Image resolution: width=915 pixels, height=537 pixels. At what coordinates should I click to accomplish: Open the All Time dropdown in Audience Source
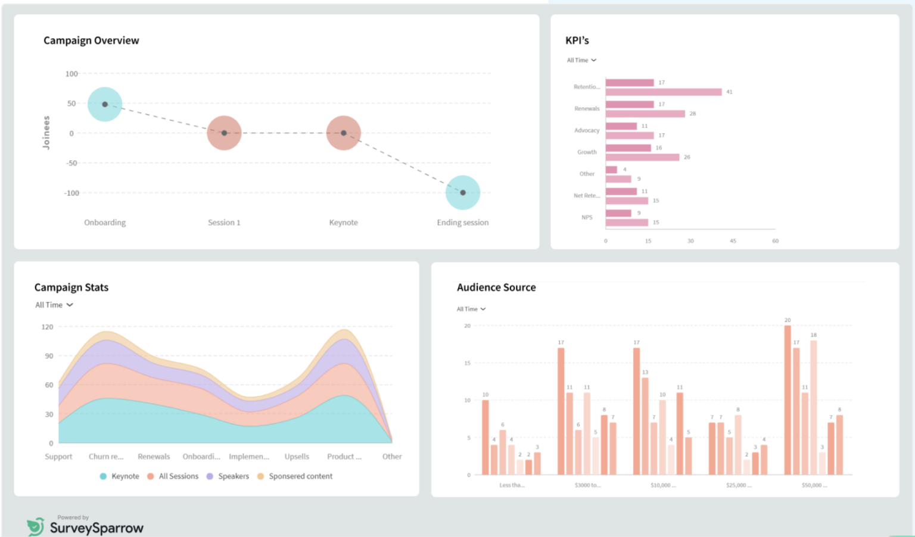[x=471, y=309]
